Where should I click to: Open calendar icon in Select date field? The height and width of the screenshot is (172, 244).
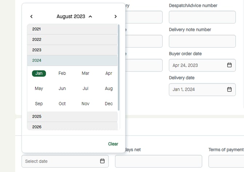102,161
